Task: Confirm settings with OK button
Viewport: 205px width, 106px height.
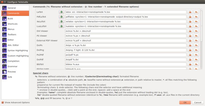Action: point(185,102)
